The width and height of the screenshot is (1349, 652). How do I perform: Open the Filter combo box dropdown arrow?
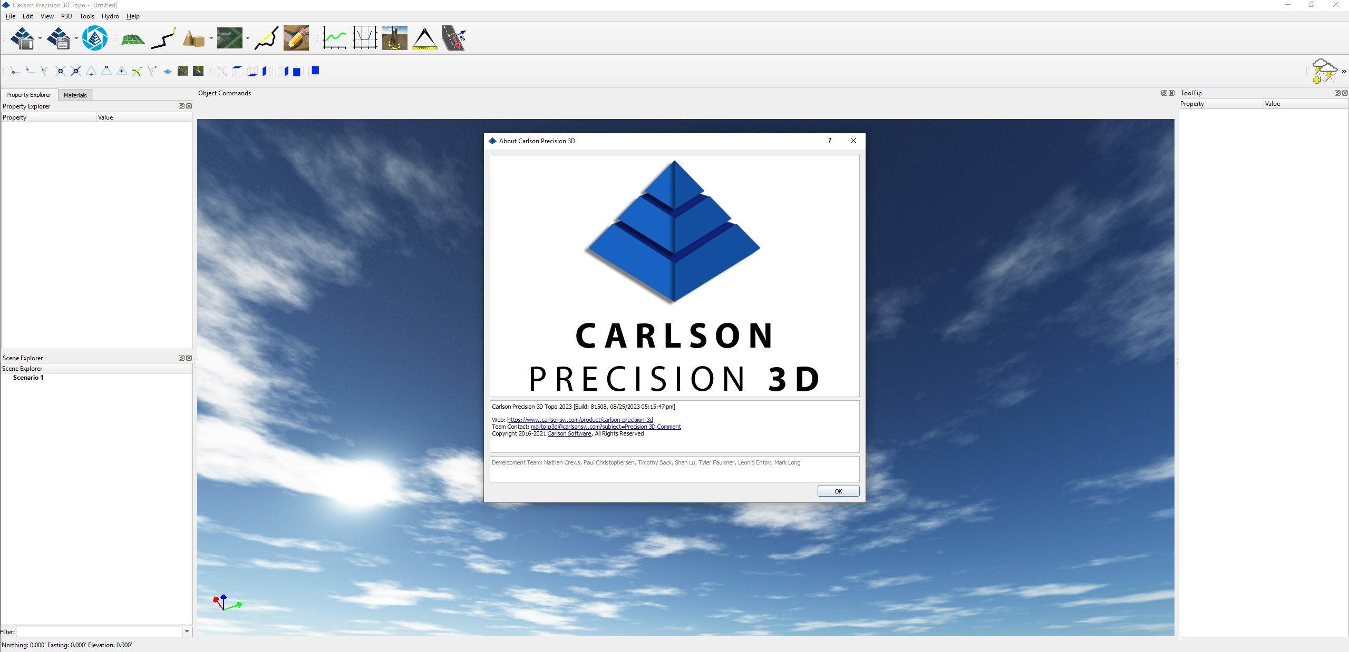coord(187,631)
